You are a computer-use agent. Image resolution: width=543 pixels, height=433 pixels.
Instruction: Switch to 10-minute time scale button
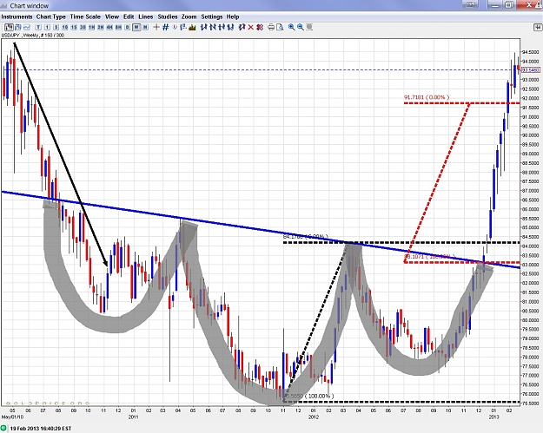click(65, 27)
